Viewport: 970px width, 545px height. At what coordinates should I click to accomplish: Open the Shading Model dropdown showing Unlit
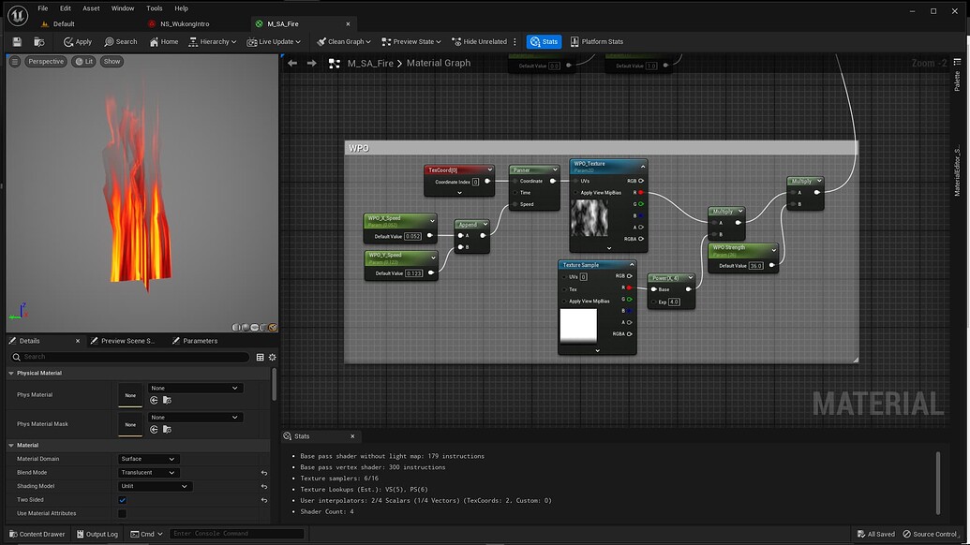(x=154, y=486)
